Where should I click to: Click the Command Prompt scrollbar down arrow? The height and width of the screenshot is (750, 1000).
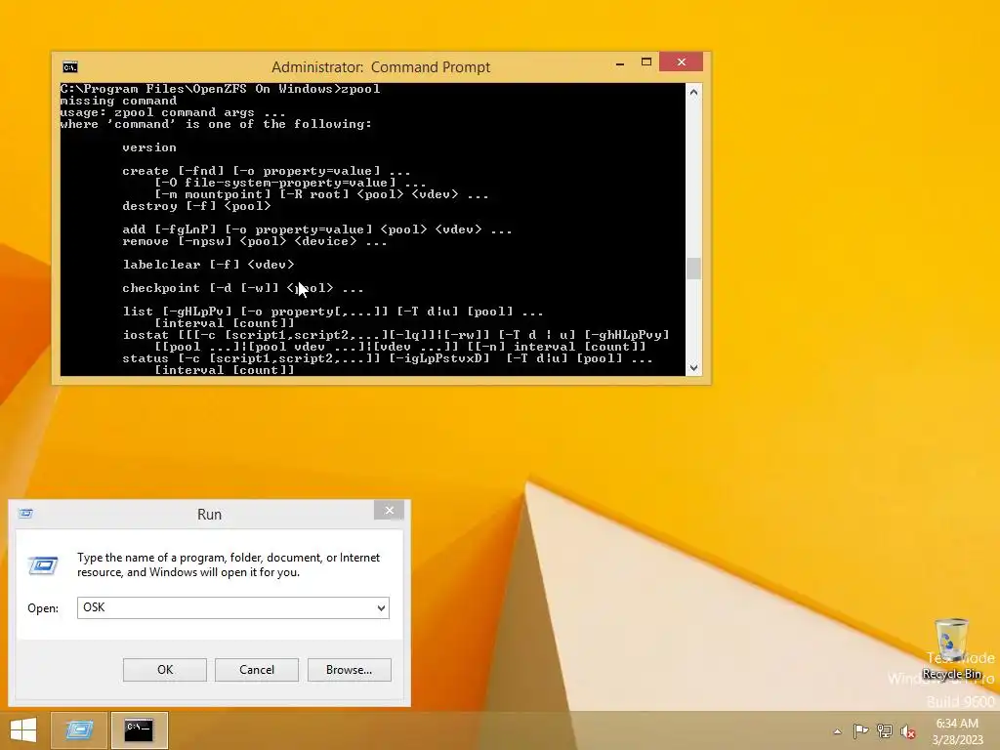click(694, 367)
